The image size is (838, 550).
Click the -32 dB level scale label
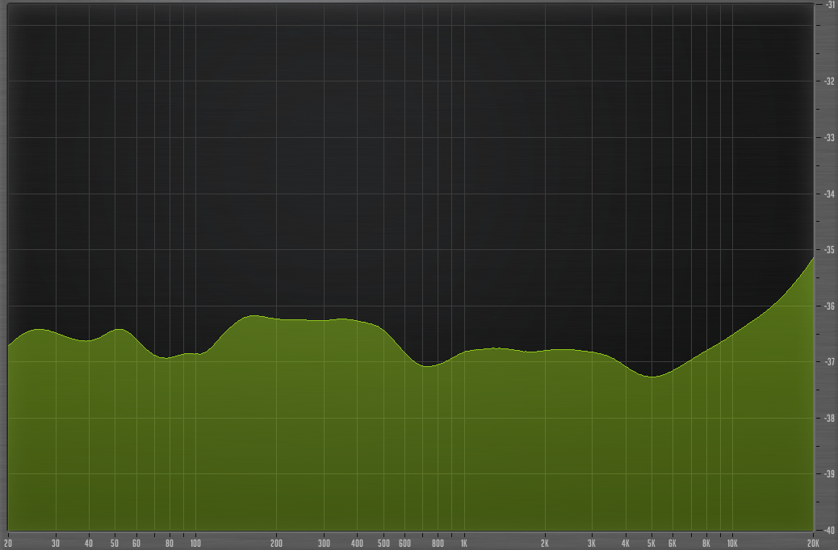829,81
